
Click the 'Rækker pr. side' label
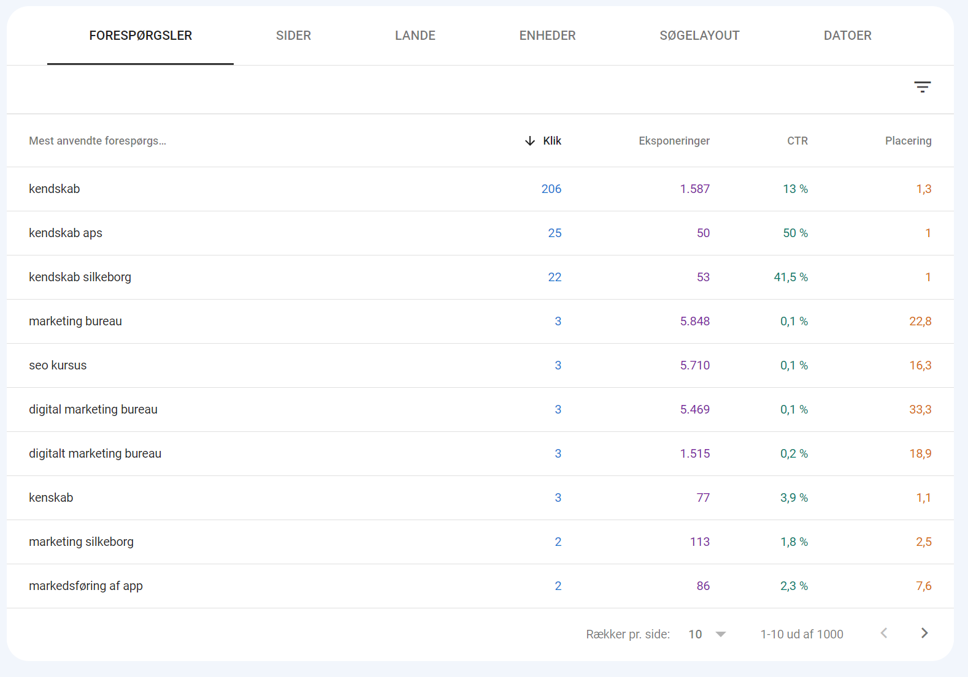[628, 634]
